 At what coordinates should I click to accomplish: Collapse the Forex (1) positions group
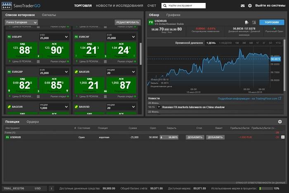tap(10, 133)
